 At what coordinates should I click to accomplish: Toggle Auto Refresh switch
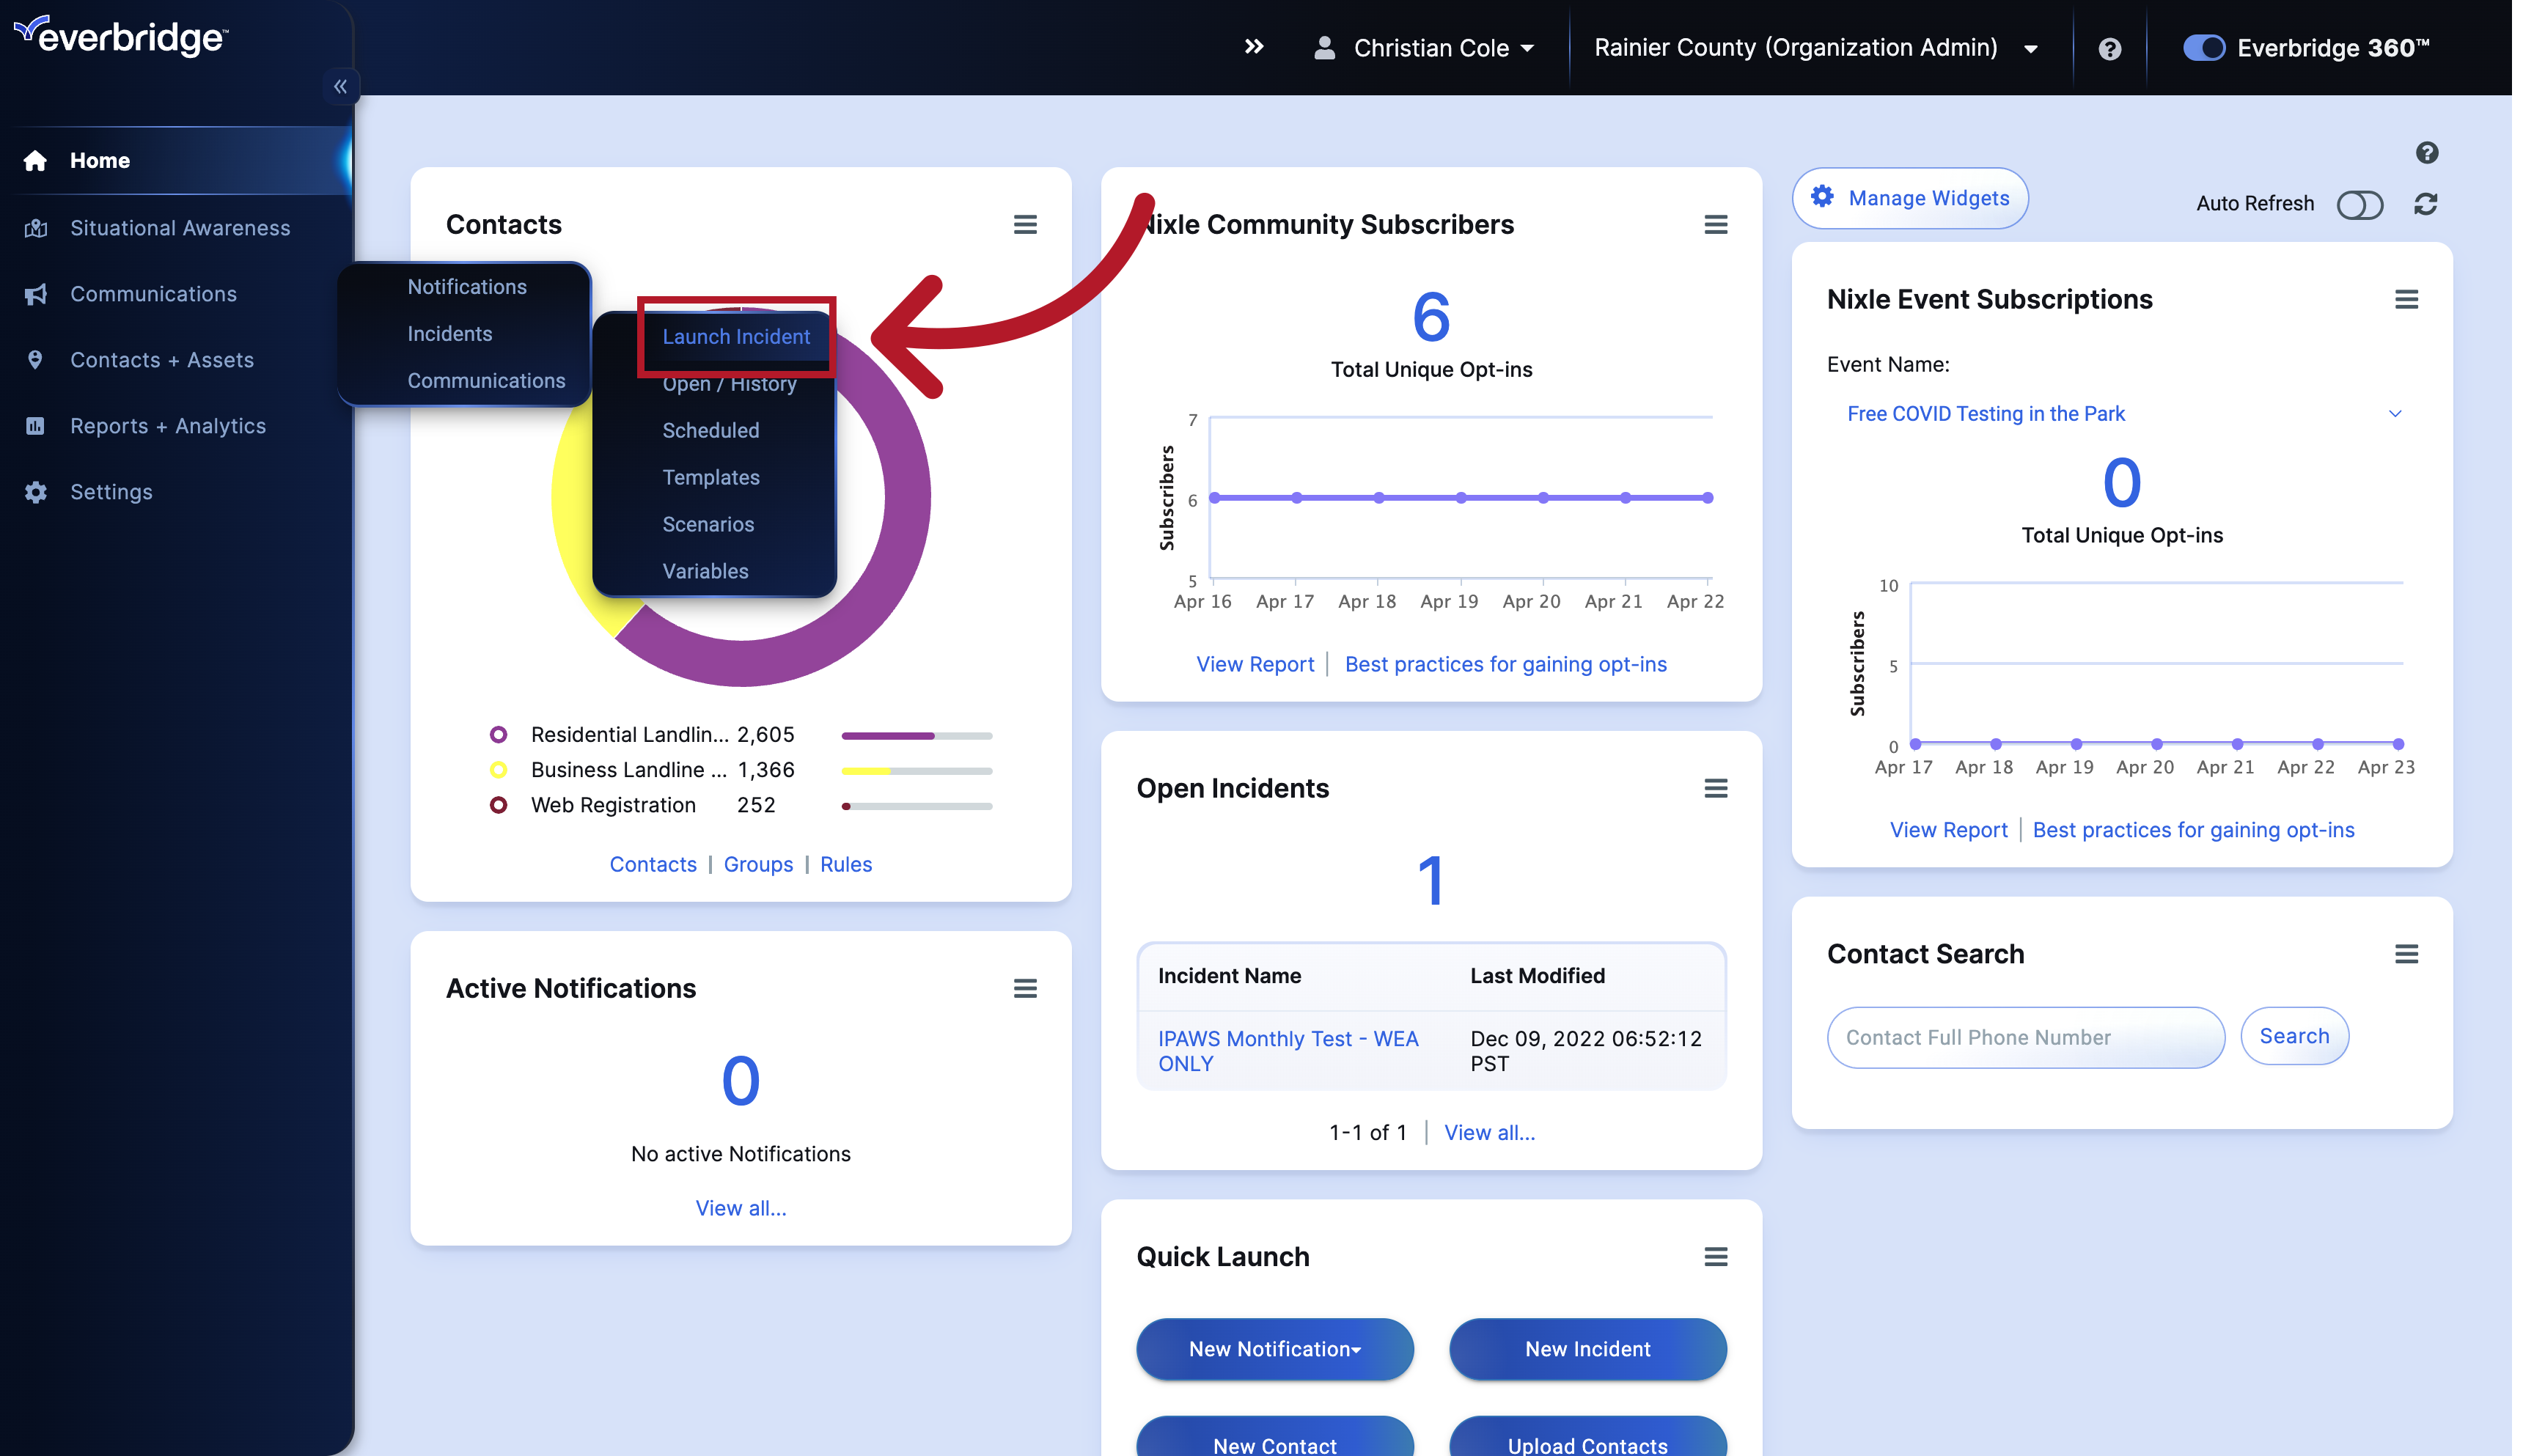click(2359, 204)
